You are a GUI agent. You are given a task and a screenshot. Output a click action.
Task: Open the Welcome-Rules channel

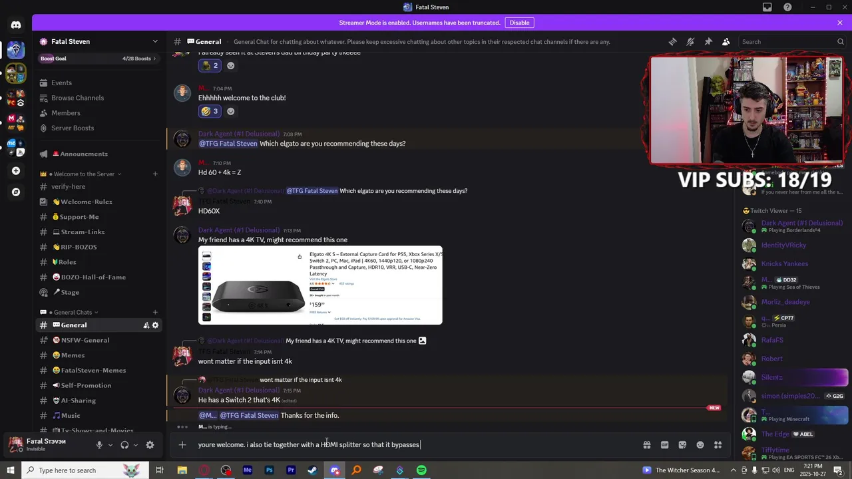coord(99,202)
